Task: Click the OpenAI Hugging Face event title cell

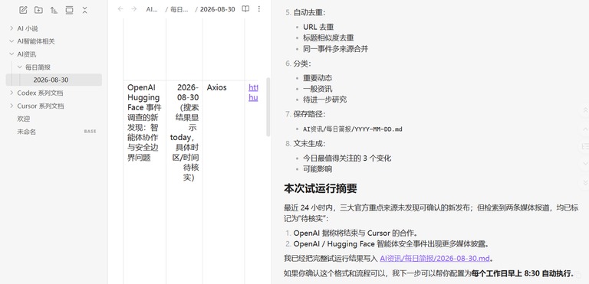Action: point(144,122)
